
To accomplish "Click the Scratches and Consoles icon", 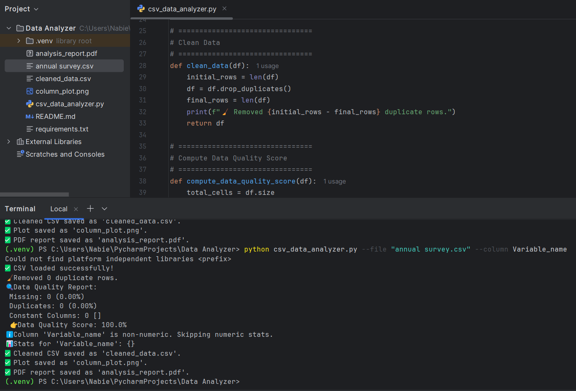I will [20, 154].
